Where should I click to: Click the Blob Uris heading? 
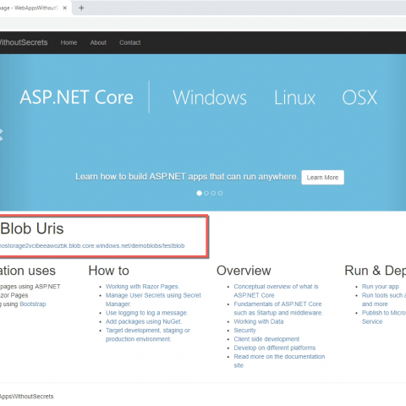point(32,228)
